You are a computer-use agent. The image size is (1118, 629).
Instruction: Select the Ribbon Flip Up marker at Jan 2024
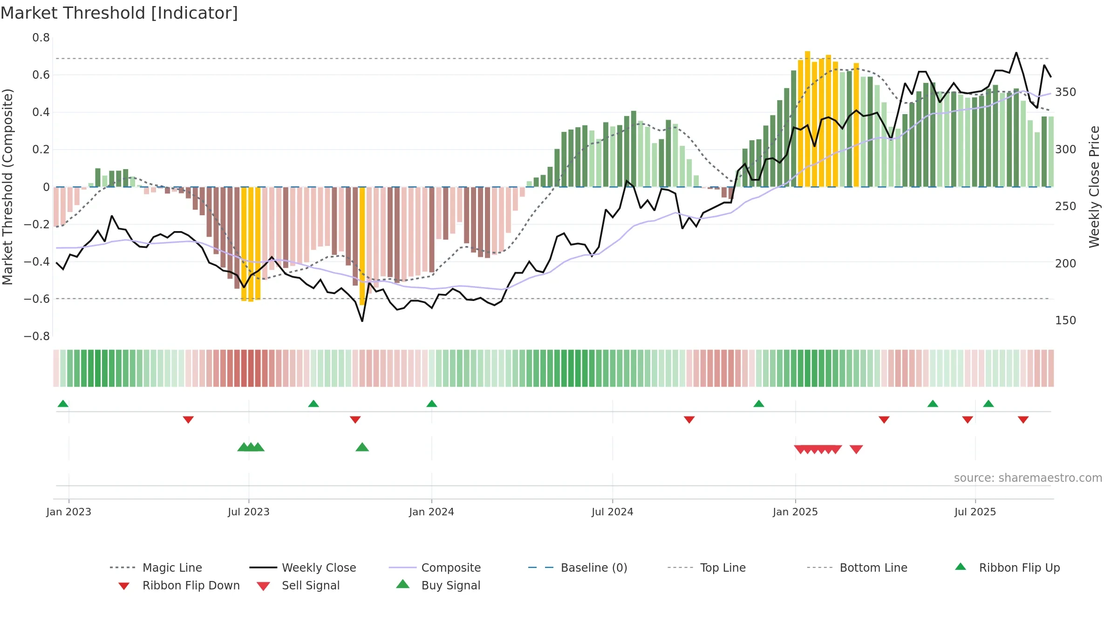point(432,403)
